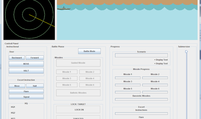
Task: Click the Signal button
Action: point(26,97)
